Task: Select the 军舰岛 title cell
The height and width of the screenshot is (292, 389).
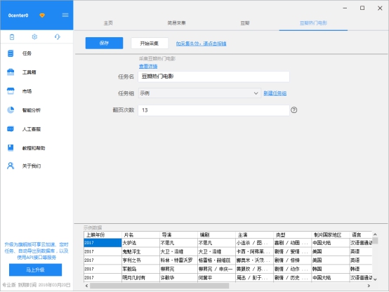Action: pos(140,269)
